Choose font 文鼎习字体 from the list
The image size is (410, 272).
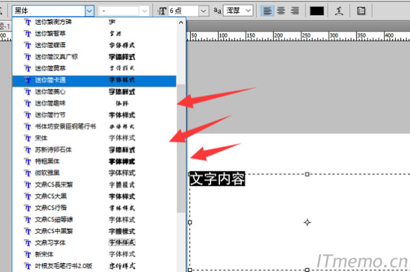point(94,243)
